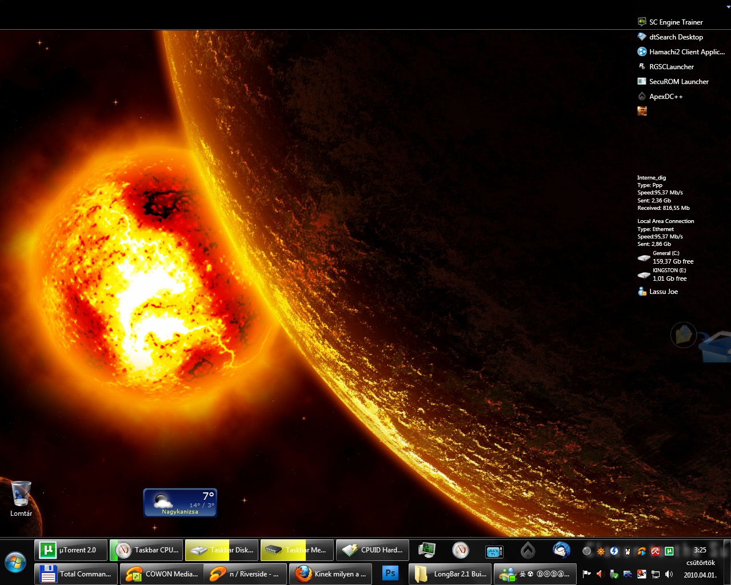Launch dtSearch Desktop from the sidebar
The width and height of the screenshot is (731, 585).
point(670,37)
